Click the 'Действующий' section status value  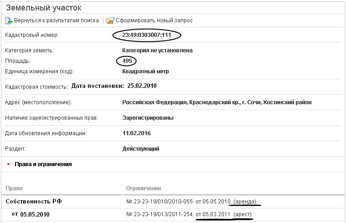click(x=141, y=149)
